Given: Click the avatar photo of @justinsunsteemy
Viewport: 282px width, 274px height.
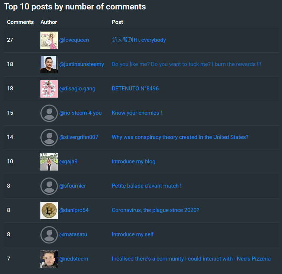Looking at the screenshot, I should pyautogui.click(x=49, y=64).
